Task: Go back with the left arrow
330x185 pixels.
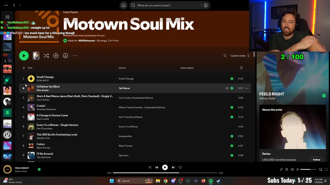Action: [14, 5]
